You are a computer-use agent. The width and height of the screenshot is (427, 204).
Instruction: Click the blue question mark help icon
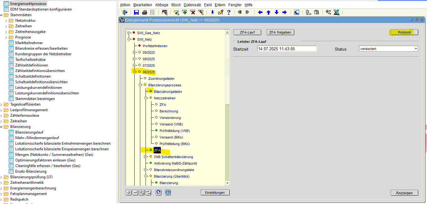(229, 12)
